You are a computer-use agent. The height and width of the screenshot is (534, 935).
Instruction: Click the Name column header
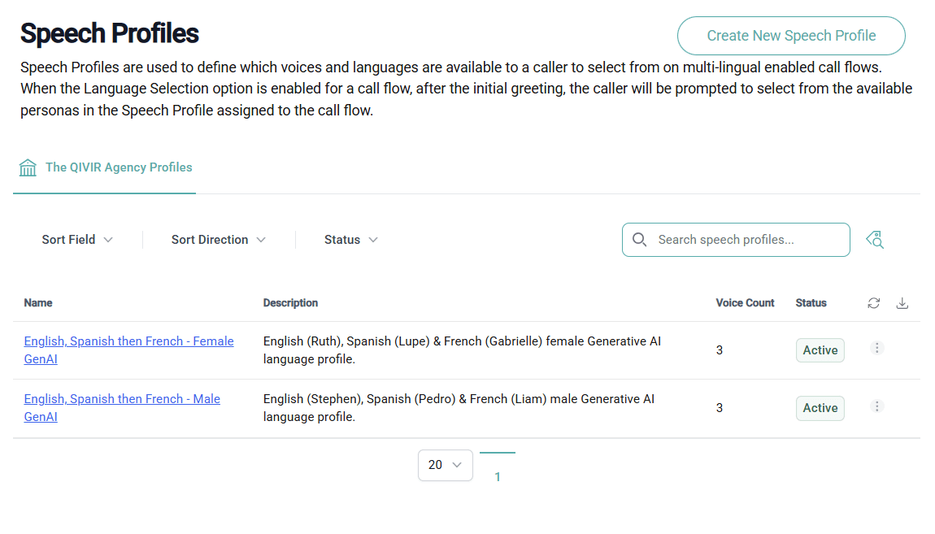tap(38, 302)
